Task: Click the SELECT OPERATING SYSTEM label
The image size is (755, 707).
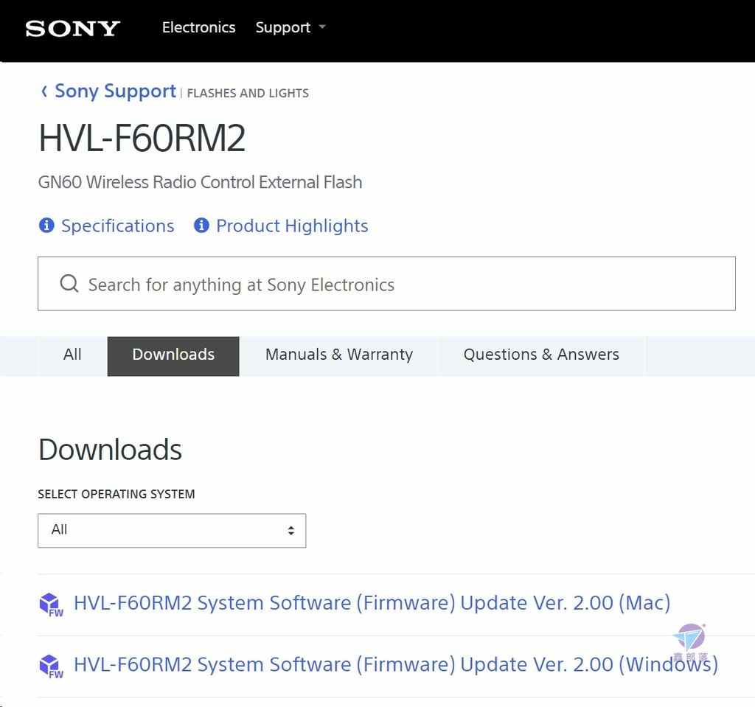Action: (116, 494)
